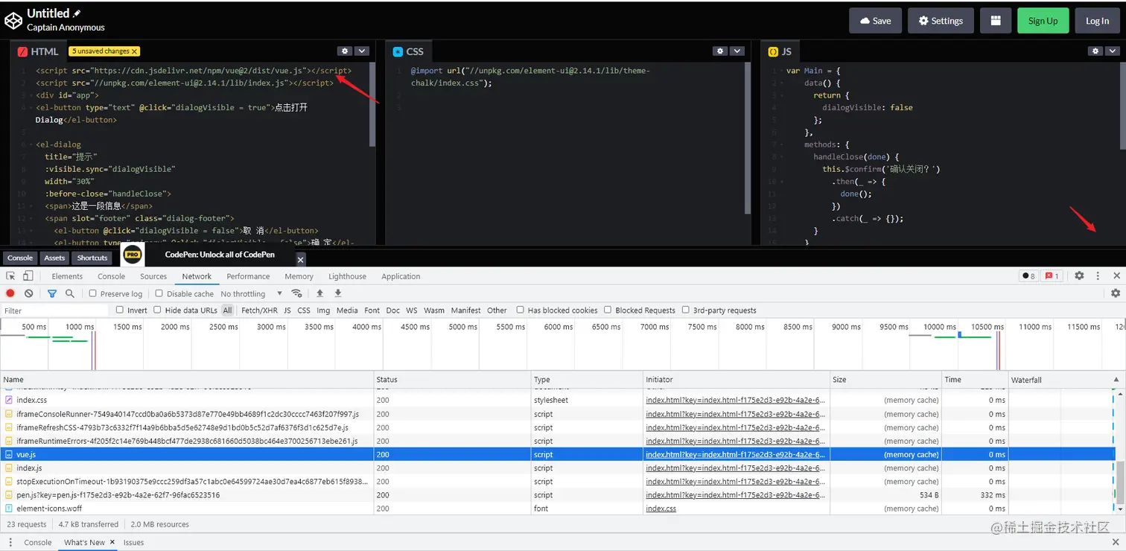Filter requests by CSS type
The height and width of the screenshot is (551, 1126).
(304, 310)
